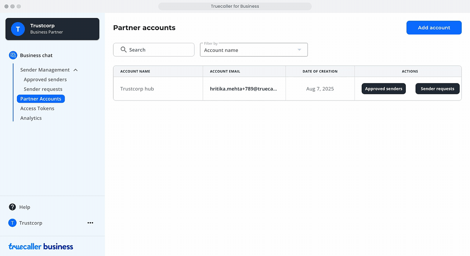Click the Business chat icon in sidebar

tap(13, 55)
